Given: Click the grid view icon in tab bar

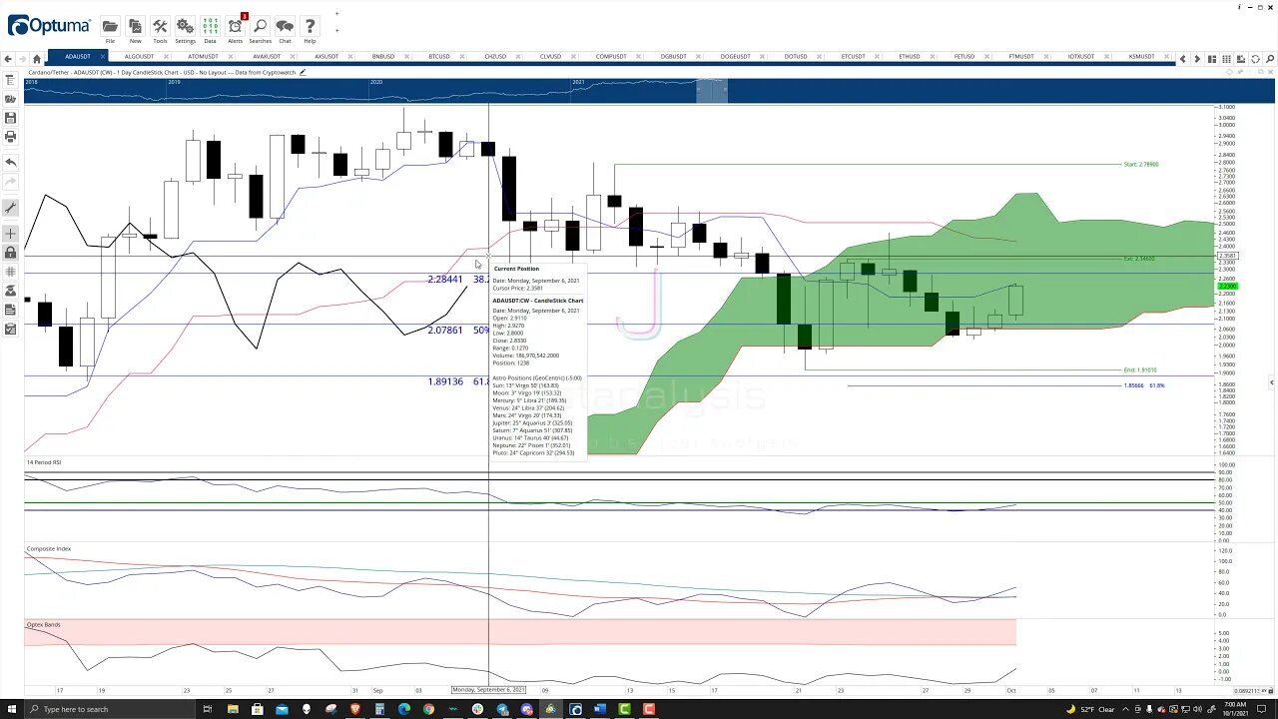Looking at the screenshot, I should (1227, 59).
